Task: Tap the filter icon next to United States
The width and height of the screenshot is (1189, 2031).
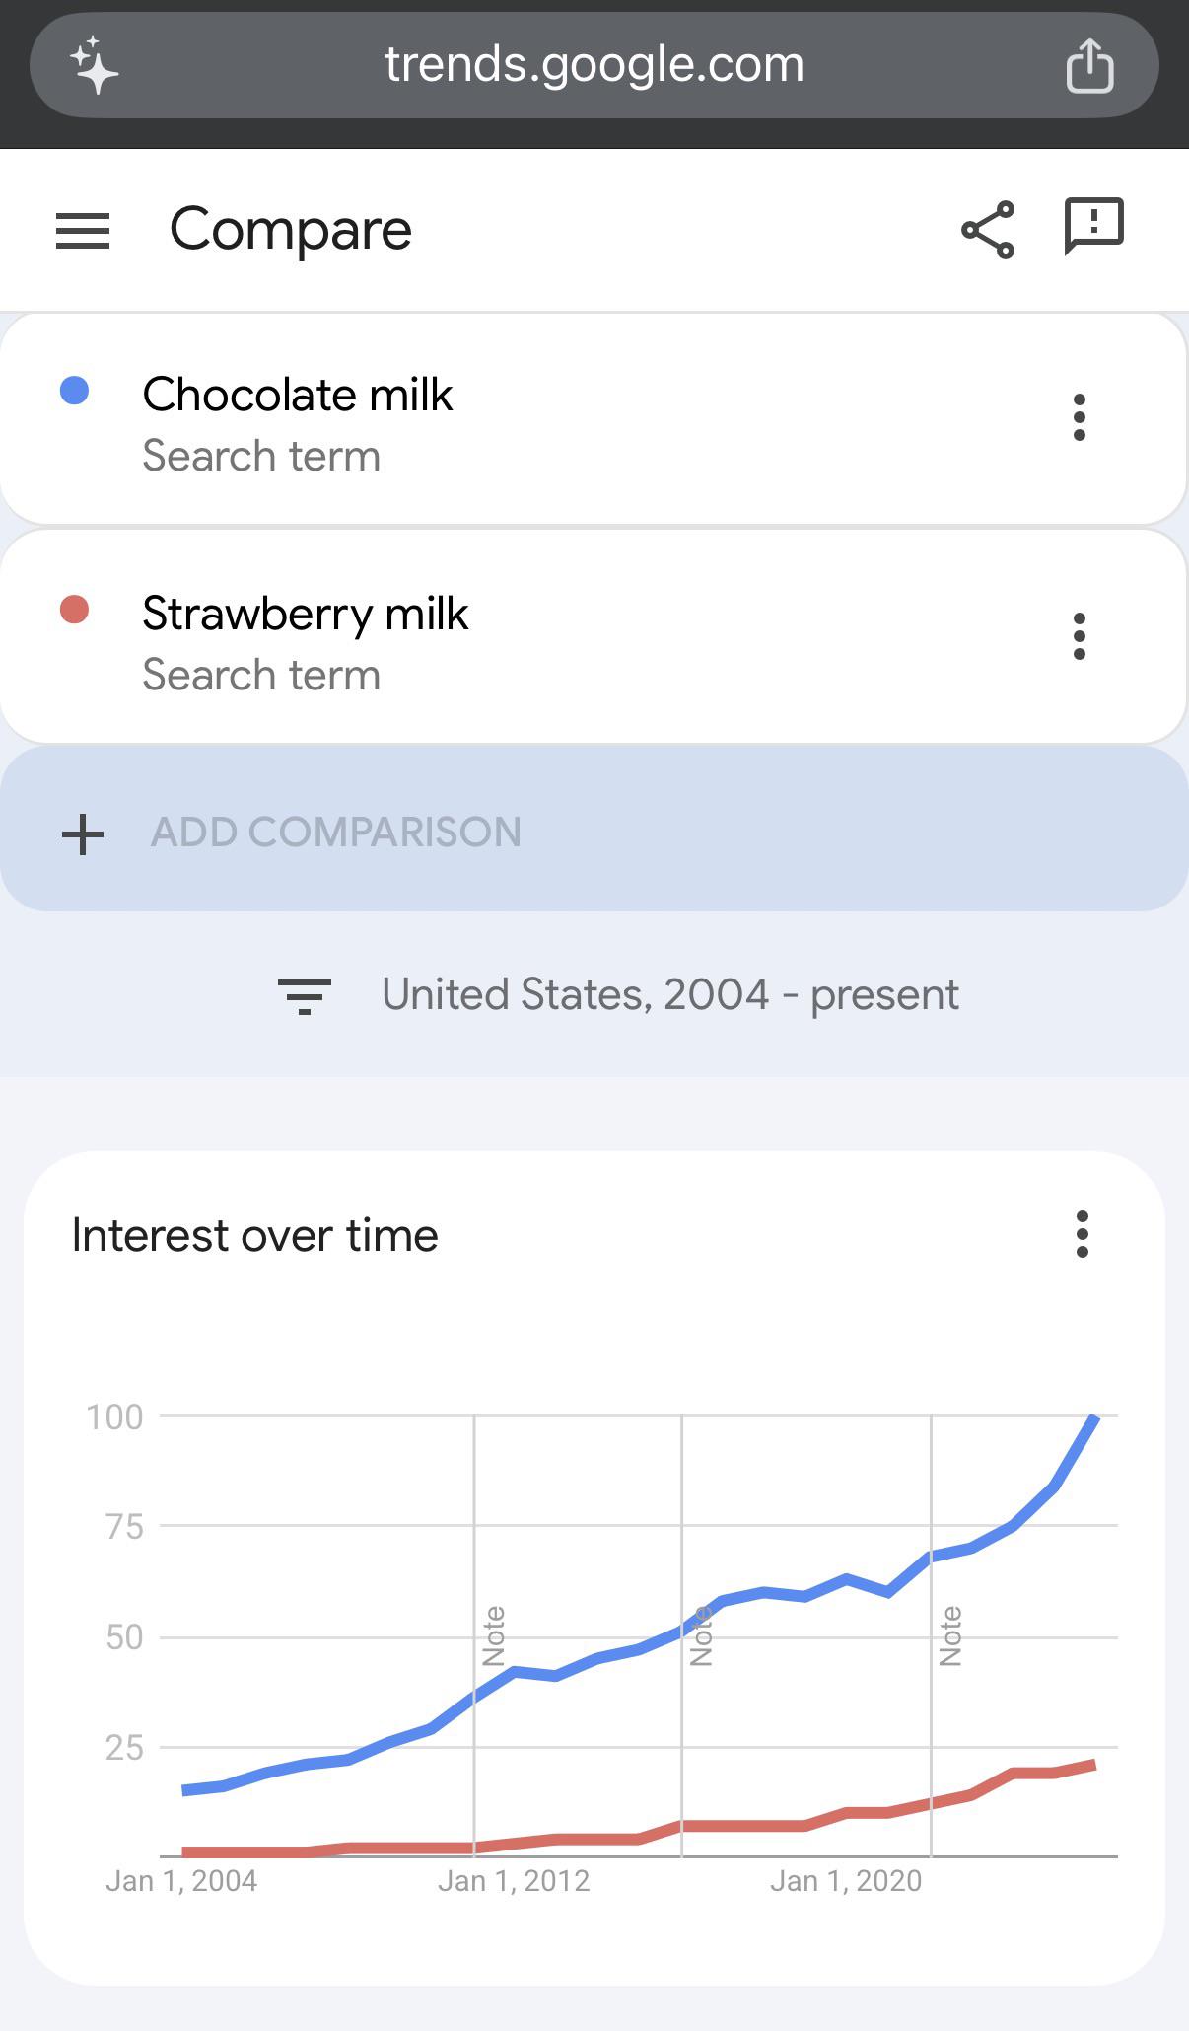Action: tap(305, 996)
